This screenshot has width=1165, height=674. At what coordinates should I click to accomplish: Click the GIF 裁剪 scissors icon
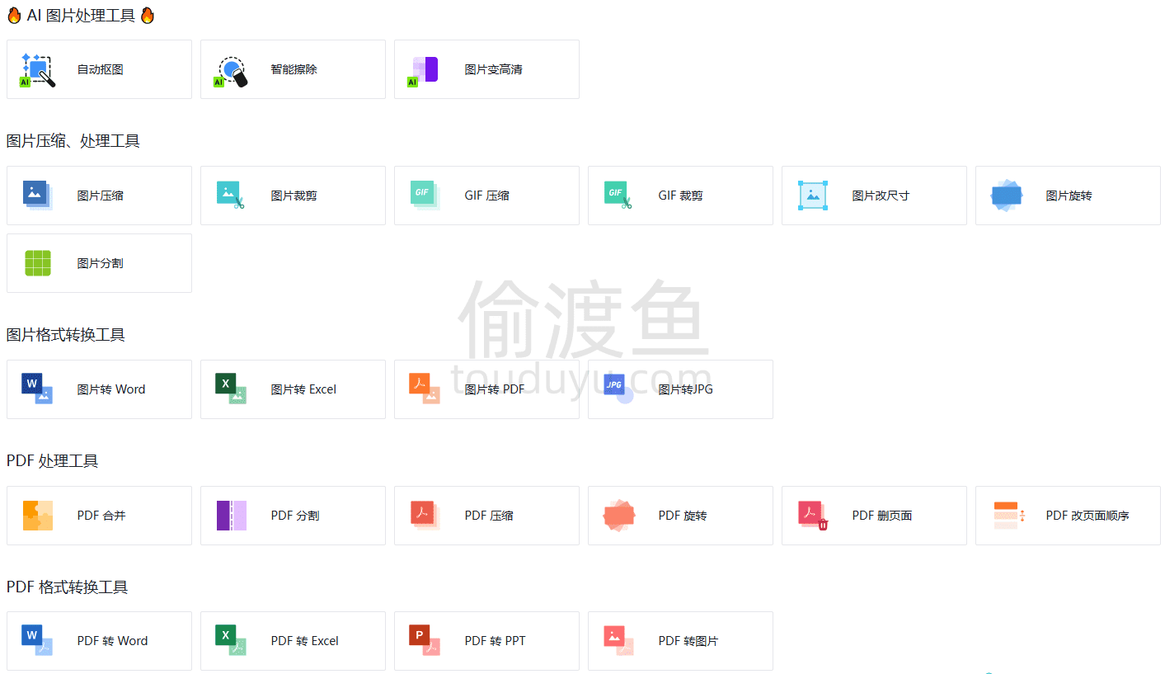point(618,196)
